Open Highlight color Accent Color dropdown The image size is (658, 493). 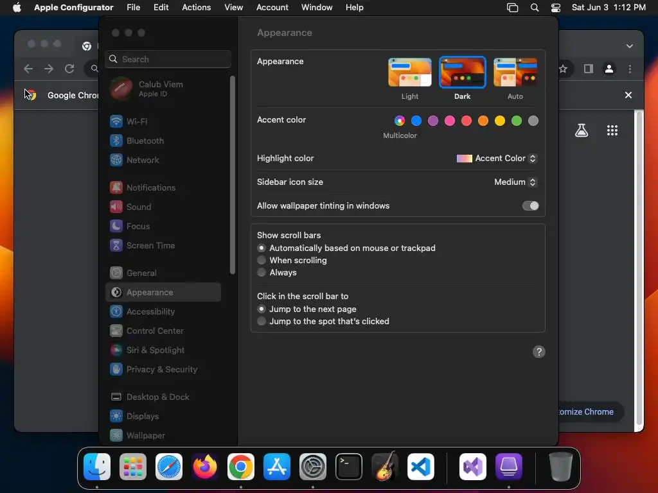497,159
